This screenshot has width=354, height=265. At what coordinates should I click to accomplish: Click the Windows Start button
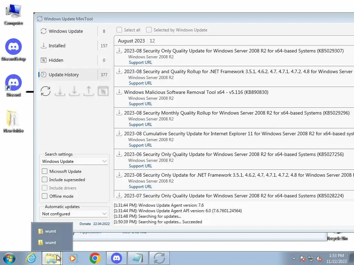pos(9,258)
